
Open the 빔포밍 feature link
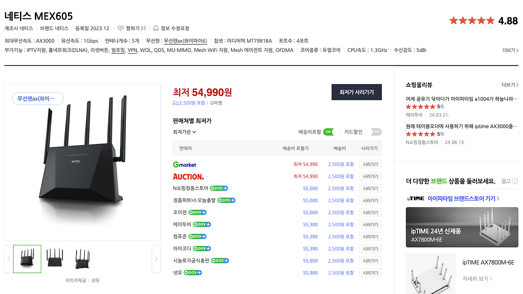click(118, 50)
